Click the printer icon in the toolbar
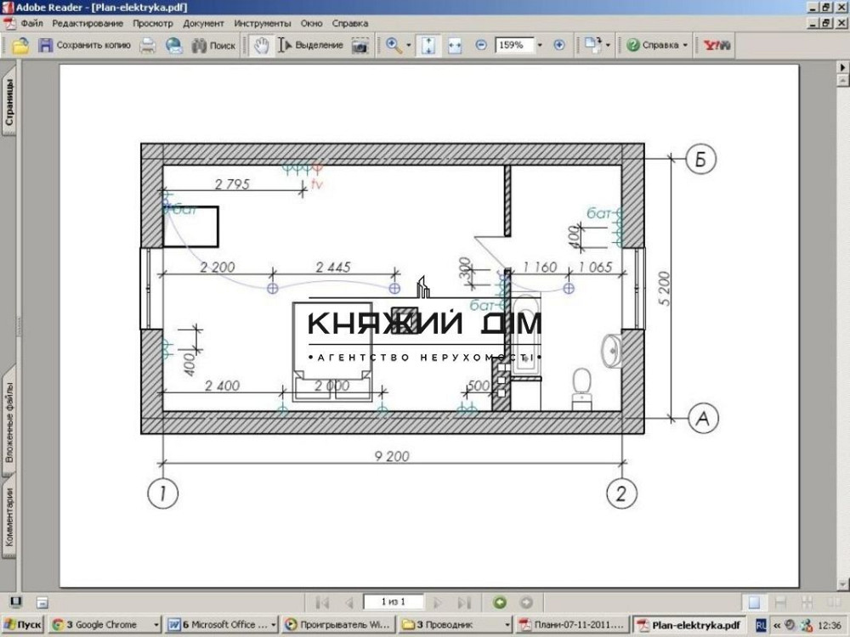 tap(148, 45)
